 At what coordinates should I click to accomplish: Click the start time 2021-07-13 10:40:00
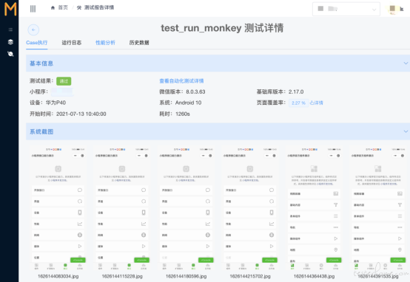point(81,114)
